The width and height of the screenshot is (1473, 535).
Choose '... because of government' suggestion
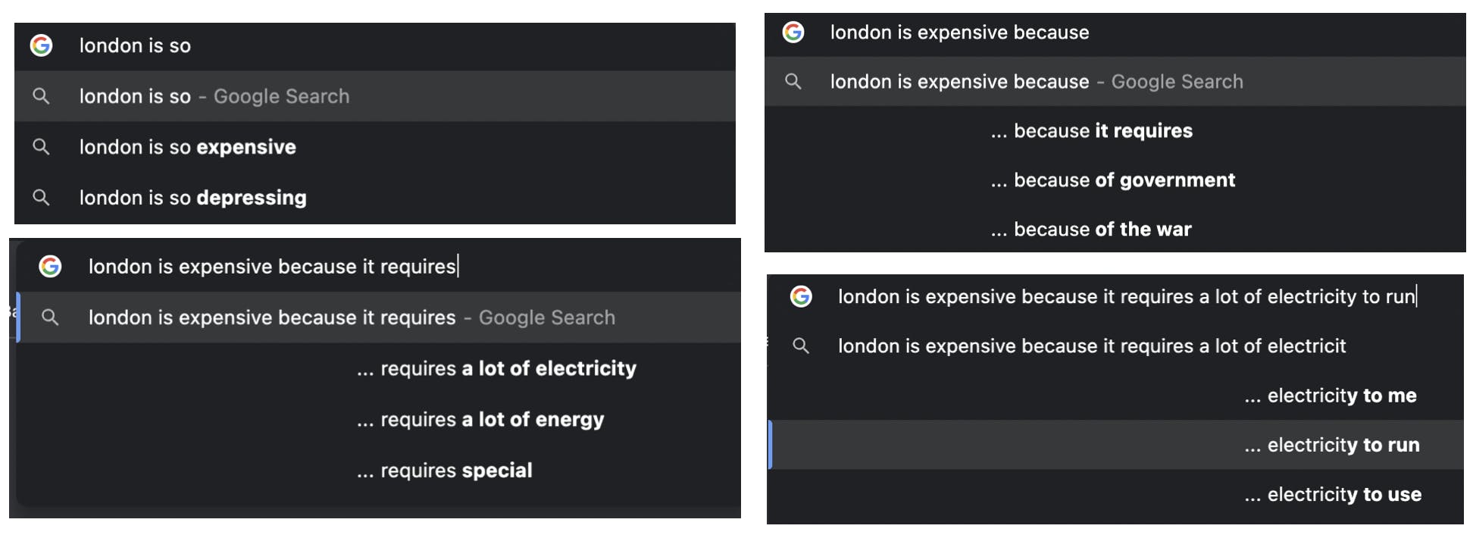coord(1112,180)
